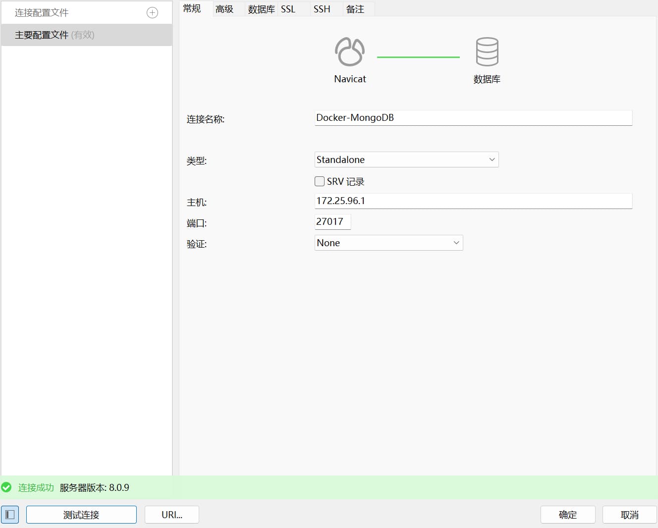This screenshot has width=658, height=528.
Task: Click the 主机 field containing 172.25.96.1
Action: point(473,201)
